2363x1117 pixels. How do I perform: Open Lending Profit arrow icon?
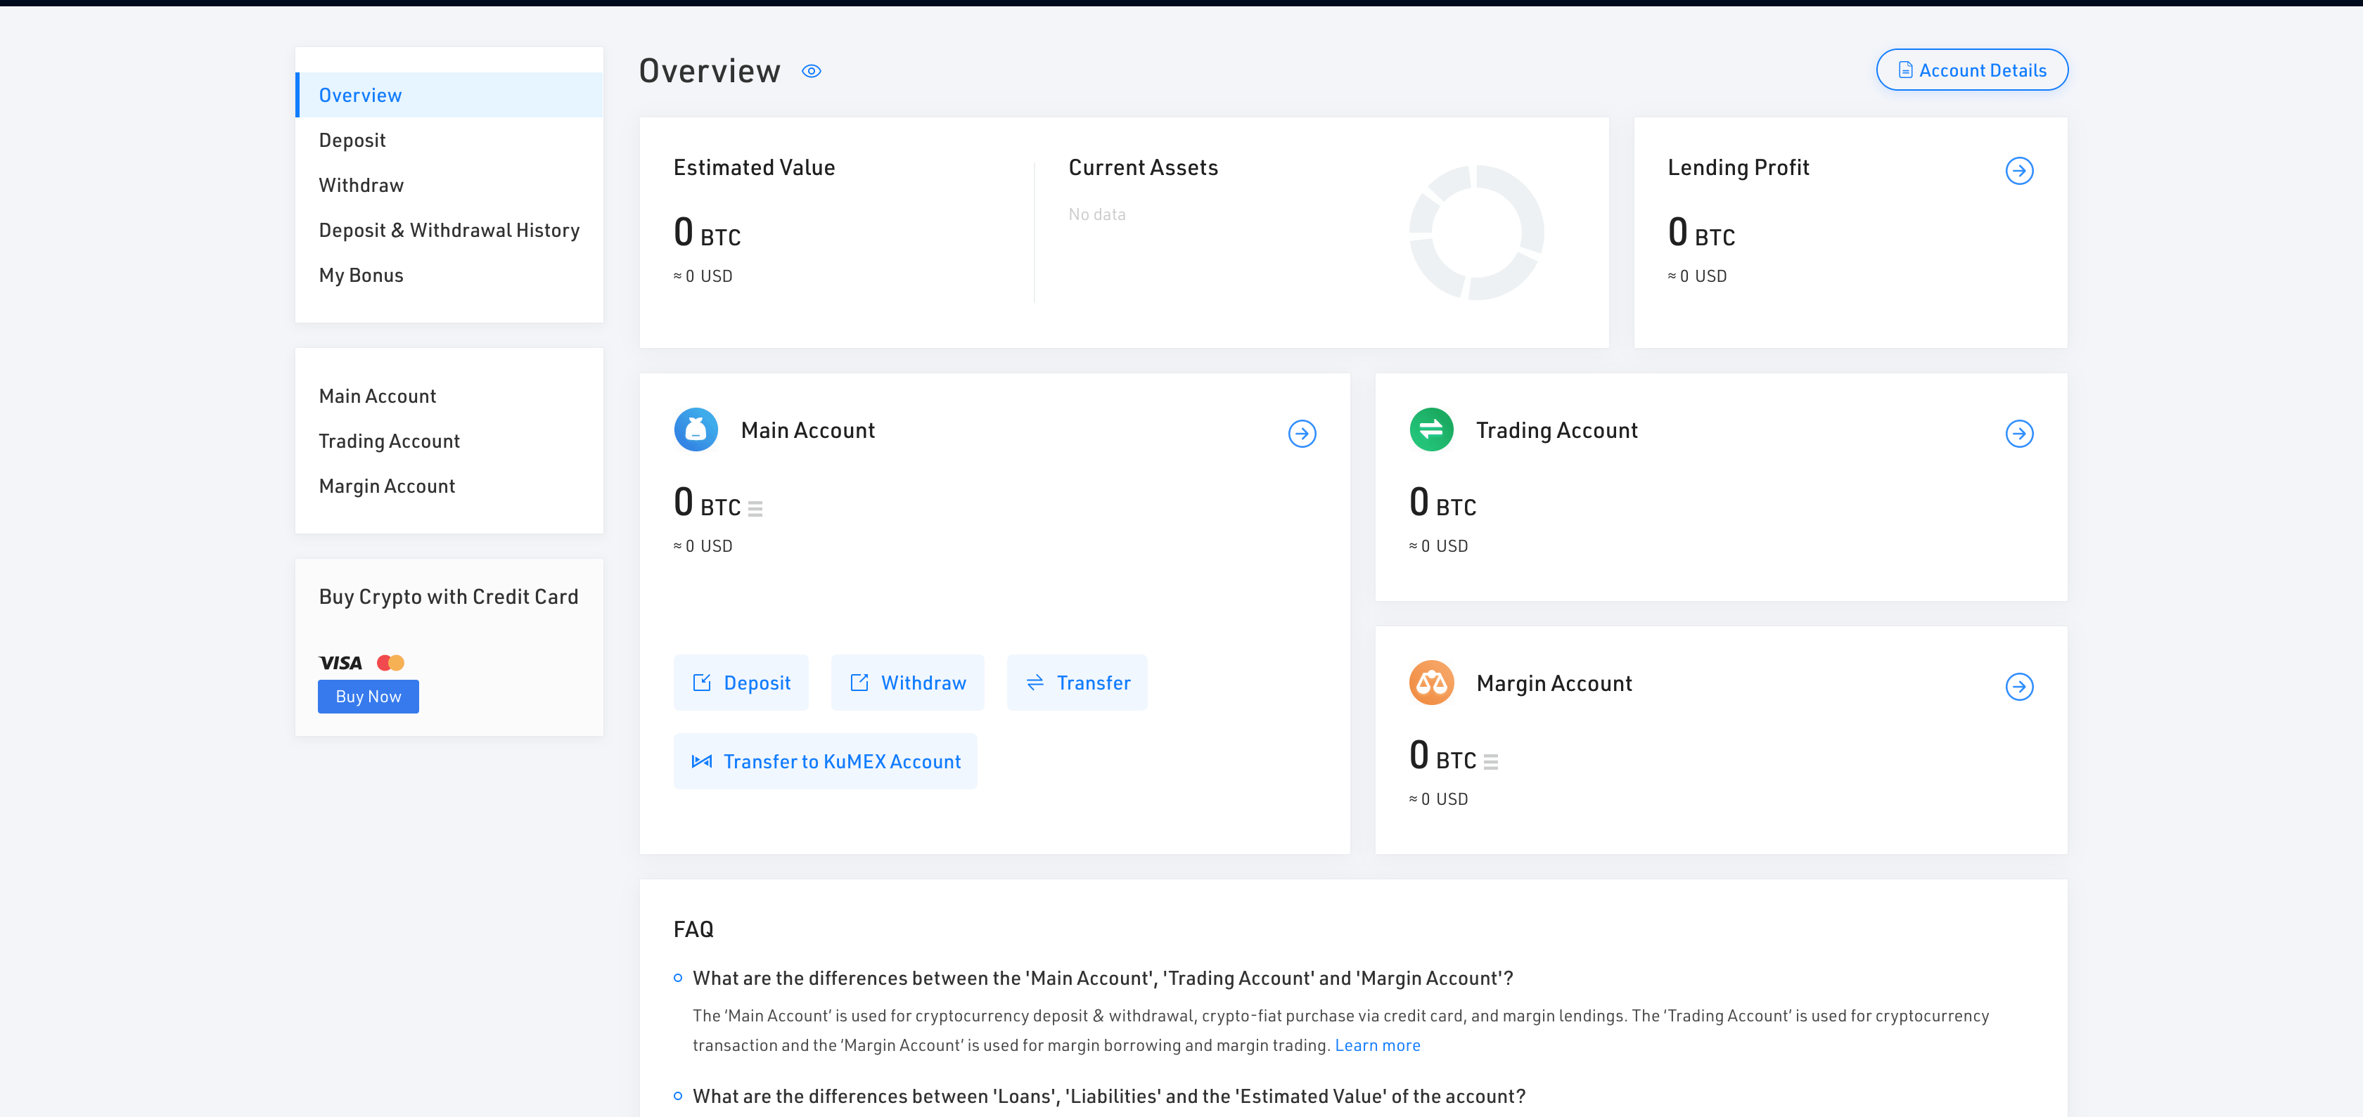point(2019,171)
